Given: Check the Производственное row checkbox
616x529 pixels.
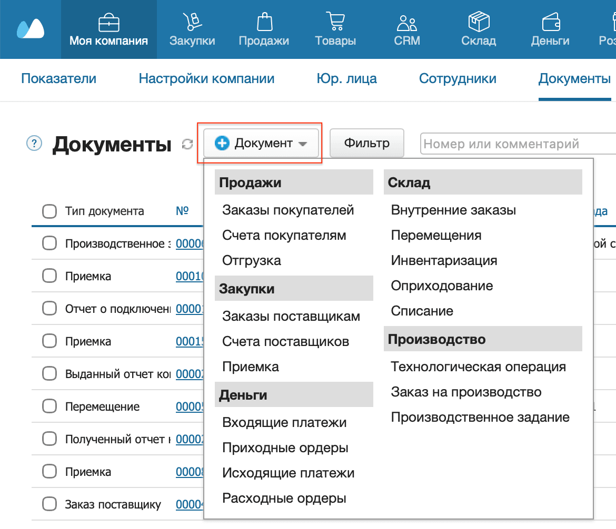Looking at the screenshot, I should coord(49,243).
